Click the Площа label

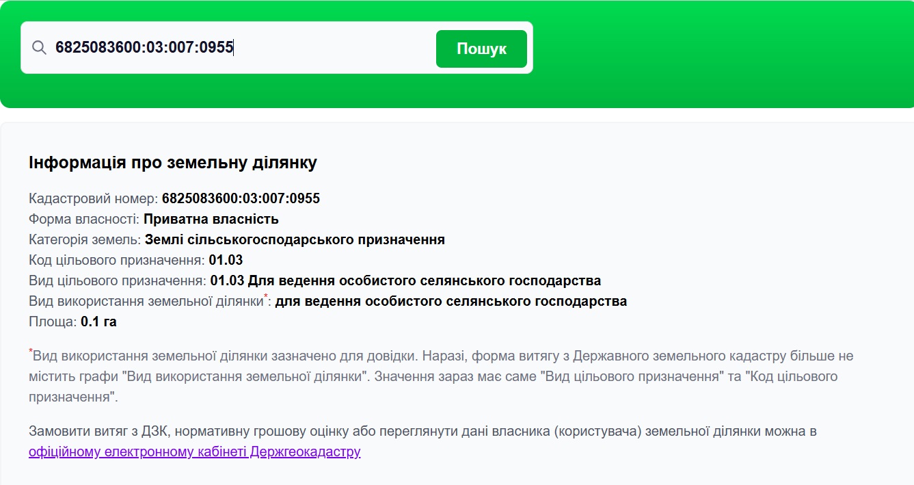click(53, 322)
